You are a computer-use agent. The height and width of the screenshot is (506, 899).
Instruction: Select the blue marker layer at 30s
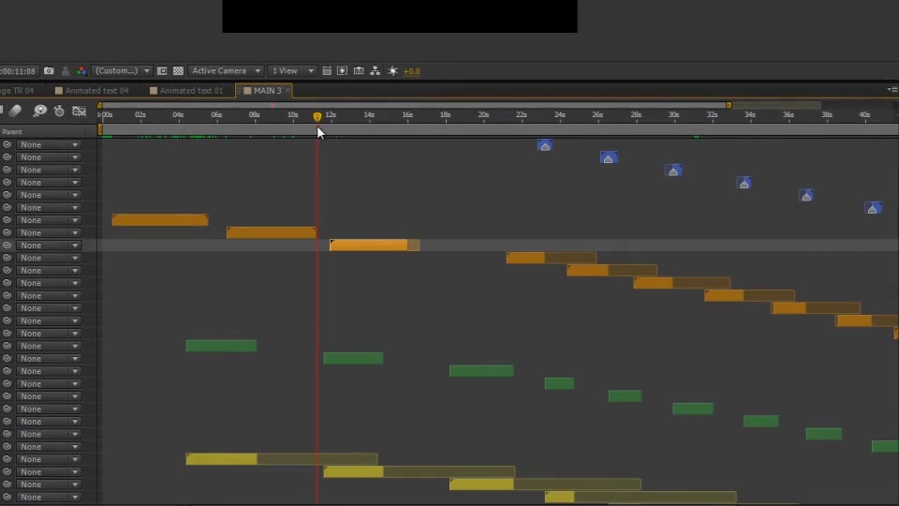pyautogui.click(x=673, y=171)
